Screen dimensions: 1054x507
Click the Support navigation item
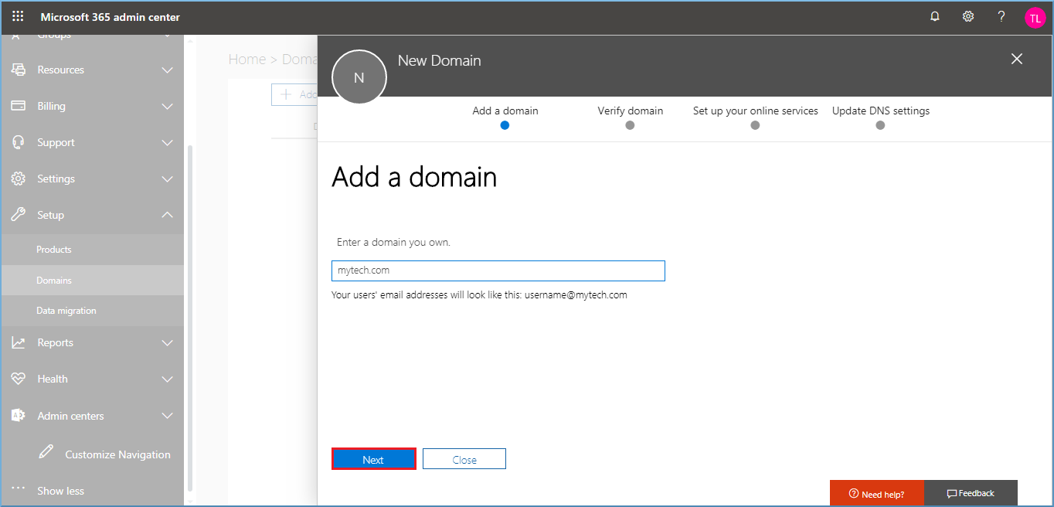coord(92,142)
